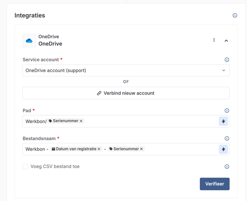Show info for CSV bestand option
Viewport: 247px width, 201px height.
click(x=227, y=167)
